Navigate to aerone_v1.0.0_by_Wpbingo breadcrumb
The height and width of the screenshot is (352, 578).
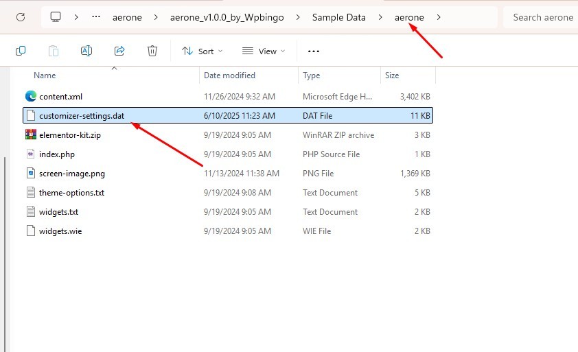pos(227,17)
